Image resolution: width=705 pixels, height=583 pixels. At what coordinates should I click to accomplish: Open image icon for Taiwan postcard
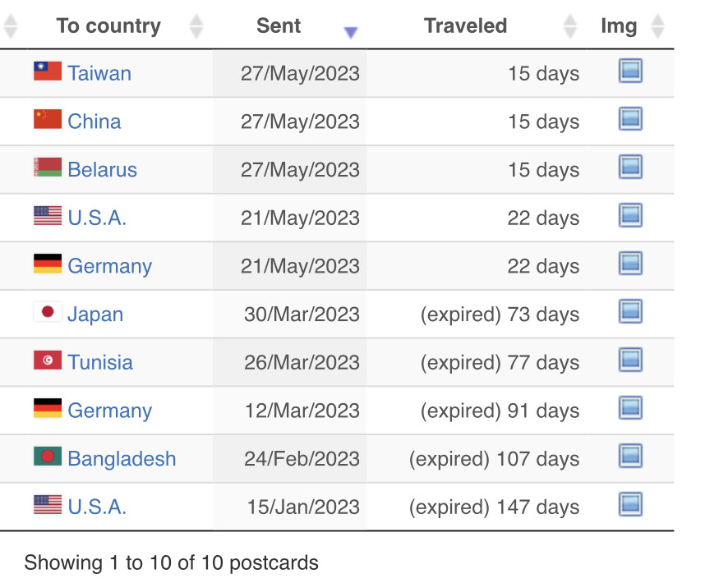point(630,71)
